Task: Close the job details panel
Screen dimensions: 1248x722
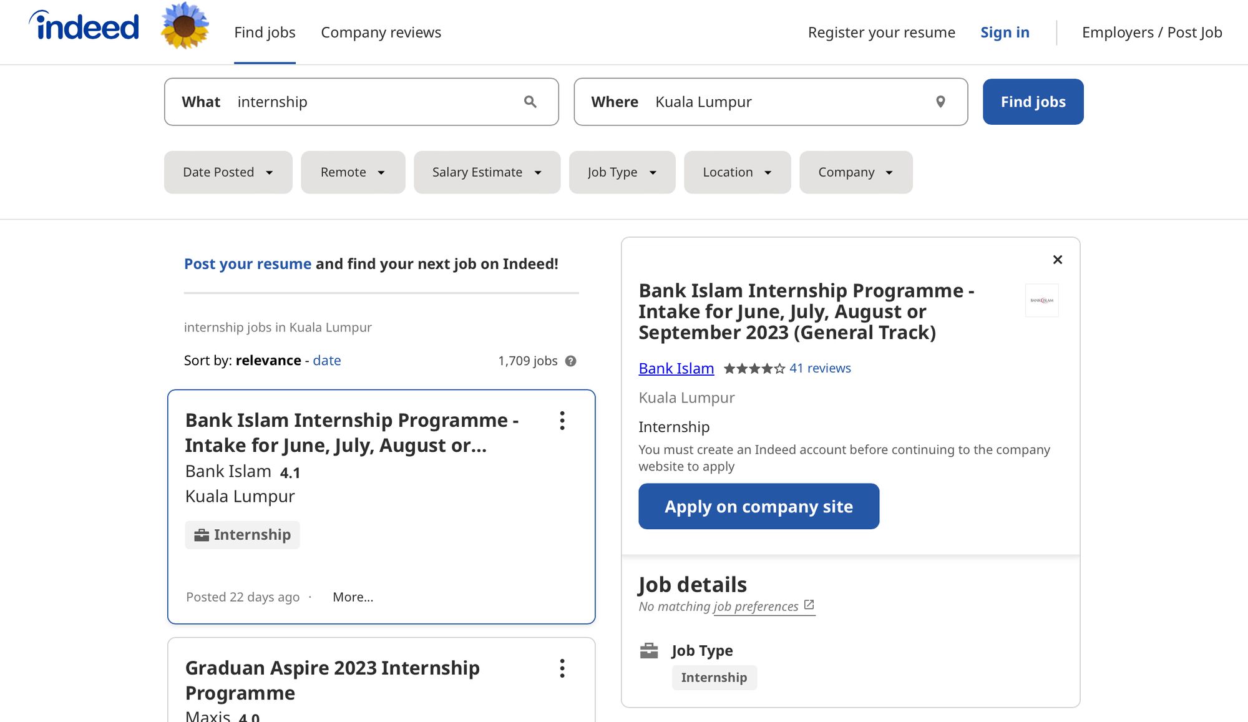Action: [1057, 260]
